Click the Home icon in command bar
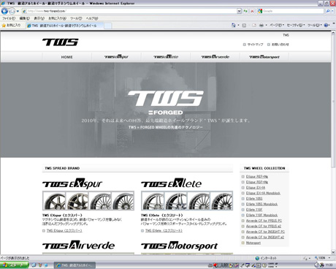 [234, 25]
